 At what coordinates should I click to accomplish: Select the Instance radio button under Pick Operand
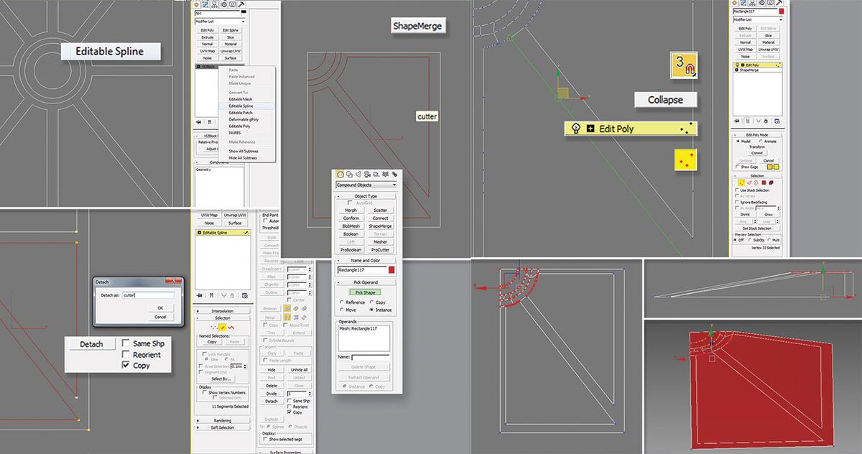tap(372, 310)
